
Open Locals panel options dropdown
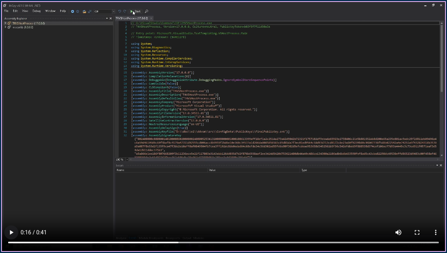pyautogui.click(x=437, y=165)
